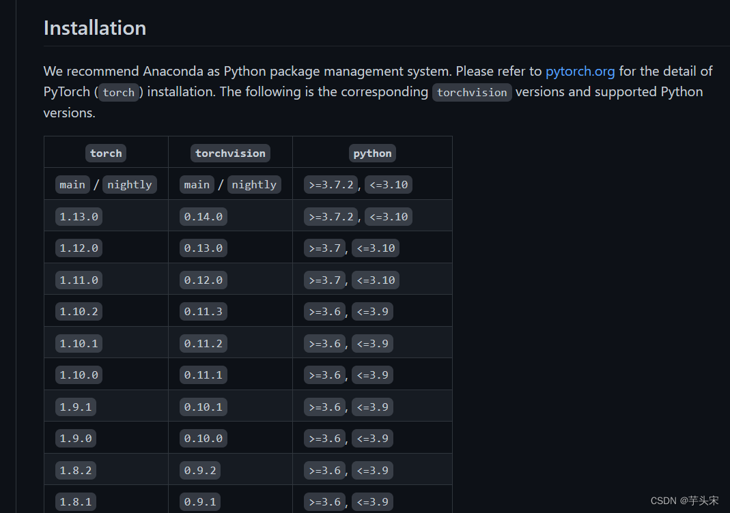Click the python column header
The height and width of the screenshot is (513, 730).
[x=372, y=153]
